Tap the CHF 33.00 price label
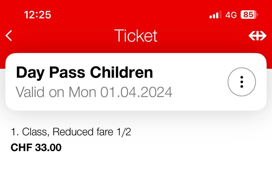 click(x=36, y=147)
